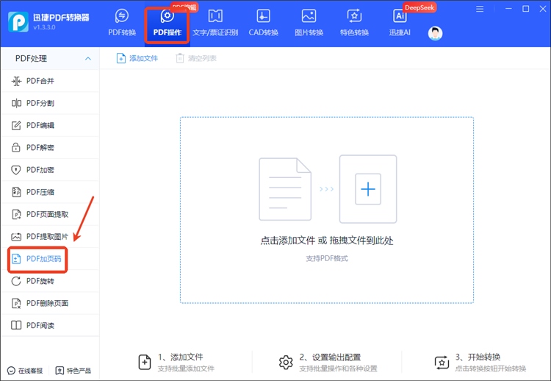Click the v1.3.3.0 version text
Screen dimensions: 551x381
tap(44, 27)
